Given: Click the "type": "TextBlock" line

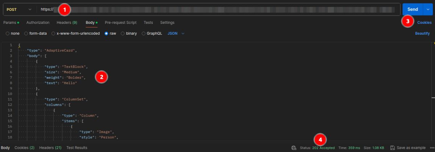Looking at the screenshot, I should [66, 67].
